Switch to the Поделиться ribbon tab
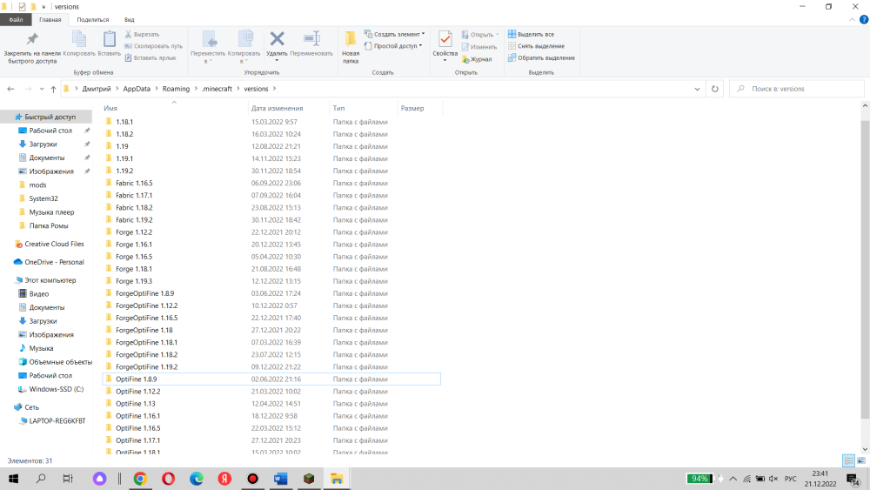 (x=93, y=19)
